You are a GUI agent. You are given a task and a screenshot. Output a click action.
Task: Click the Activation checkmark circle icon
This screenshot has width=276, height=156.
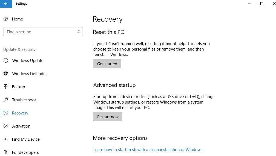pyautogui.click(x=6, y=126)
